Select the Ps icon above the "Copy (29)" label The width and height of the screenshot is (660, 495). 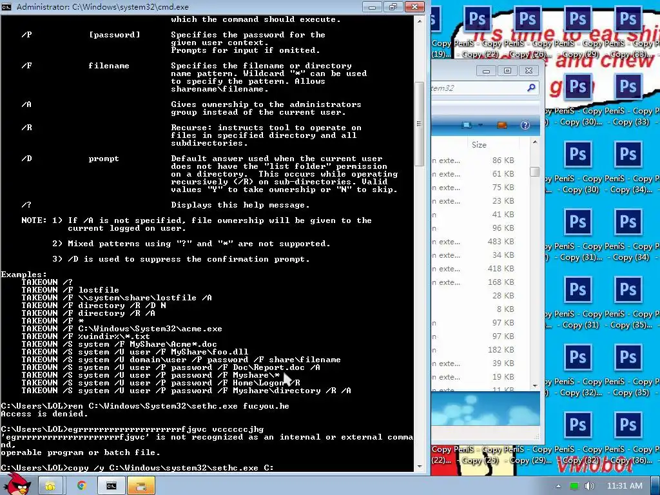click(577, 19)
